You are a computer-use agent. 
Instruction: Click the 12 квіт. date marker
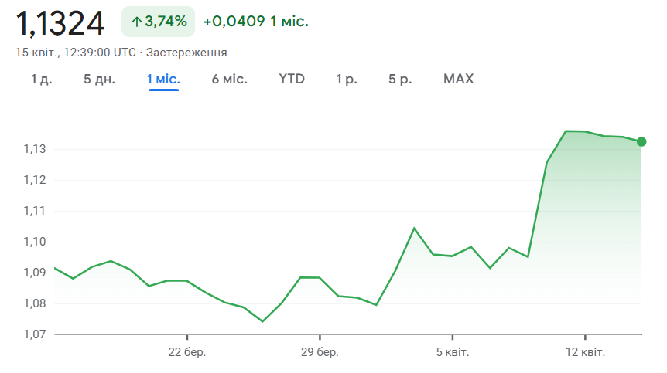click(585, 352)
